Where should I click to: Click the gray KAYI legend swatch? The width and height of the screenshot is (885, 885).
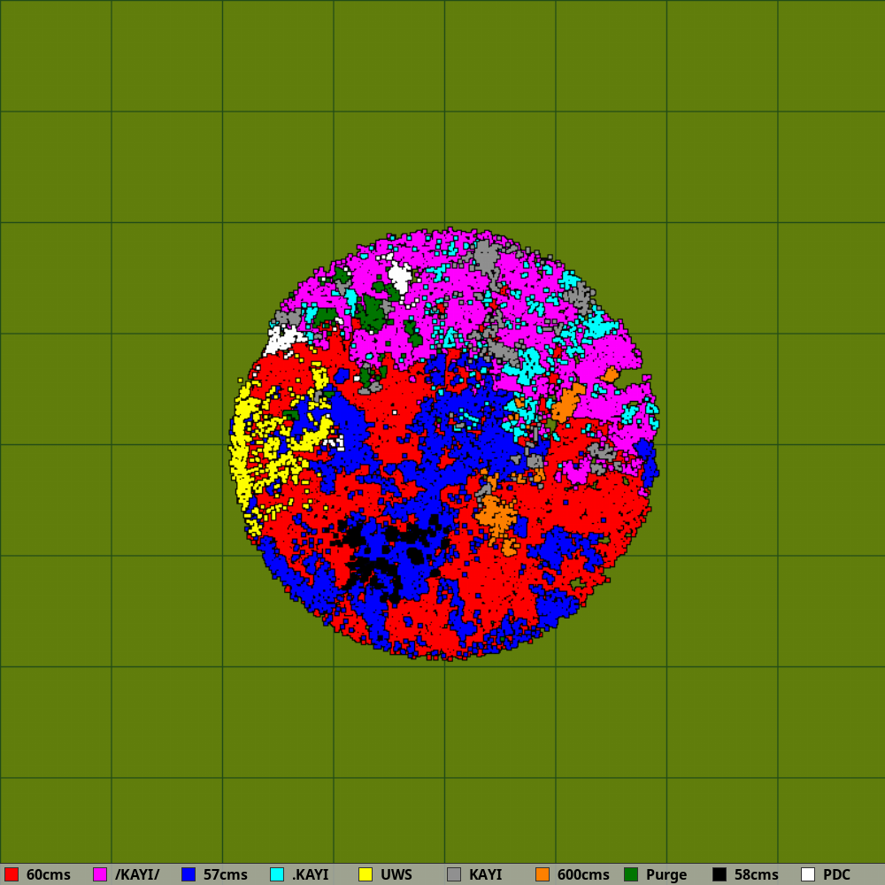click(x=454, y=874)
